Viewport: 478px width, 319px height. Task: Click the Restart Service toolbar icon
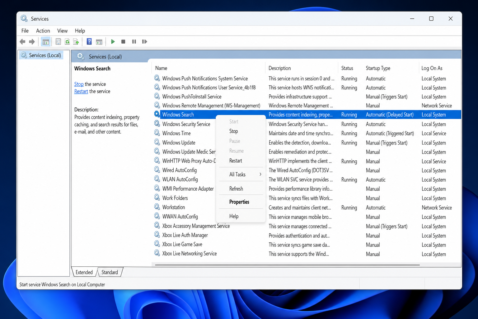click(145, 41)
